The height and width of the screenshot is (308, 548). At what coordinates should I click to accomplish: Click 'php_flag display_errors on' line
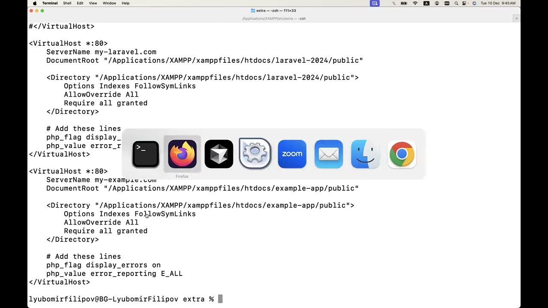pos(104,265)
